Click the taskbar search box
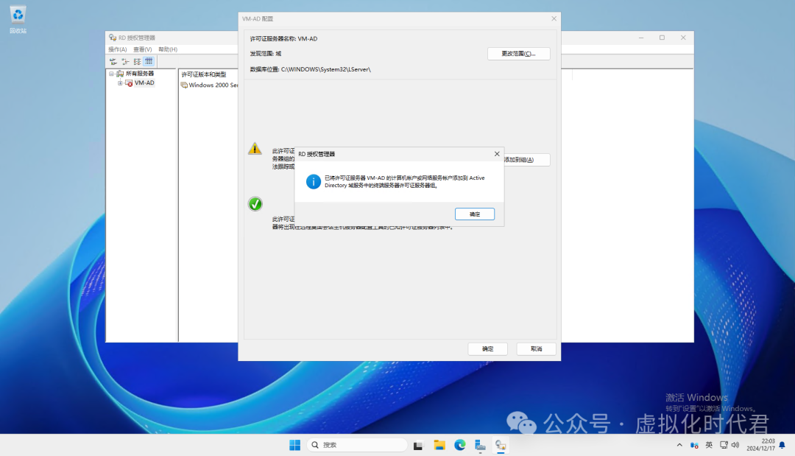 (x=357, y=445)
